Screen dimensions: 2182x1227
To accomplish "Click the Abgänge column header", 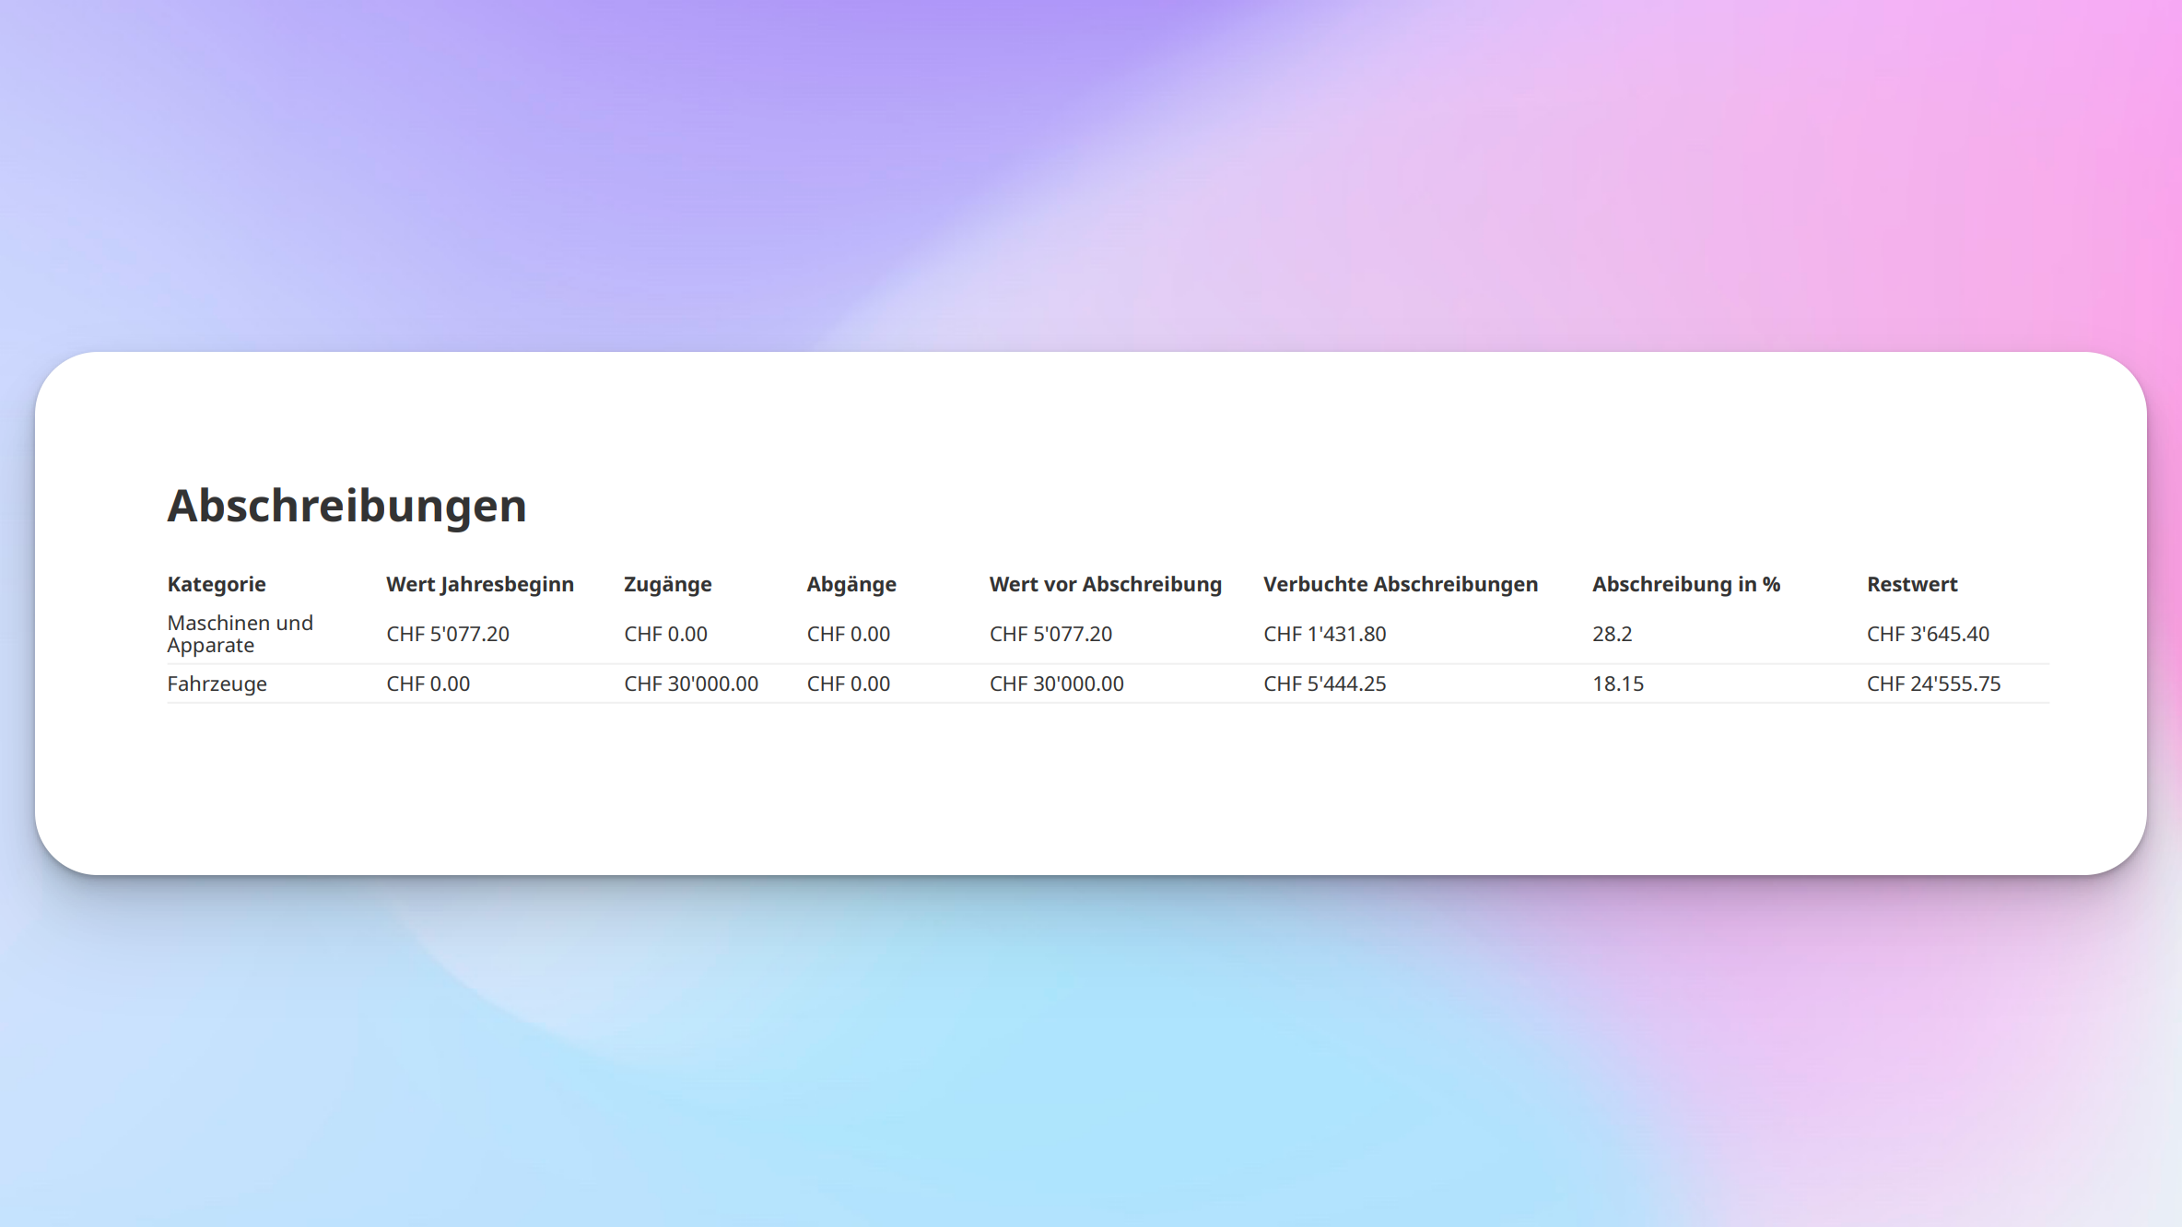I will click(x=851, y=584).
